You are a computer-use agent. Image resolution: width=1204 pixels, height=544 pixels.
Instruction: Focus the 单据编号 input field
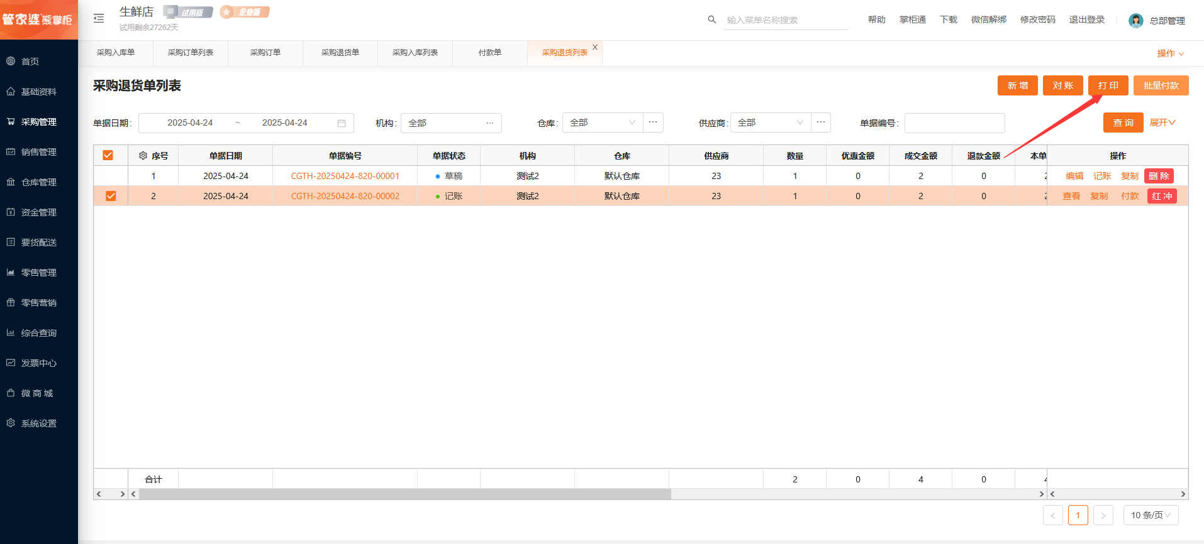point(954,123)
